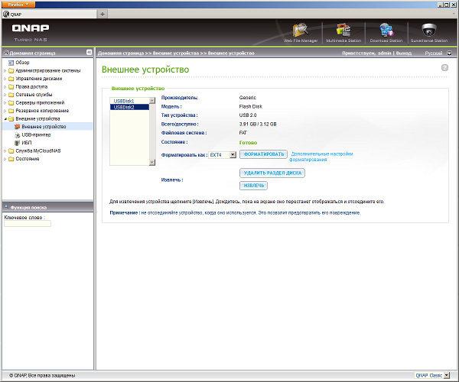Expand Управление дисками tree node
The image size is (459, 382).
[5, 79]
